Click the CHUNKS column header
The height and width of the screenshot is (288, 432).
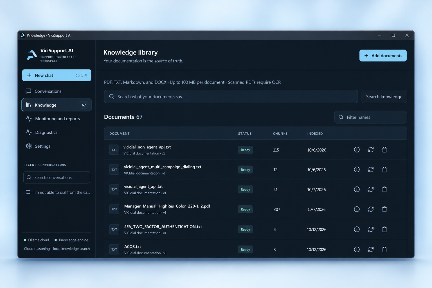(280, 134)
